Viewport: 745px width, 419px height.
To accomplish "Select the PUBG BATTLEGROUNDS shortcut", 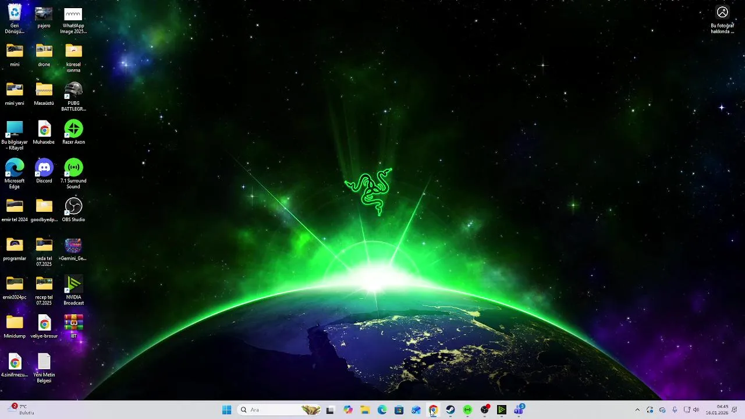I will tap(73, 97).
